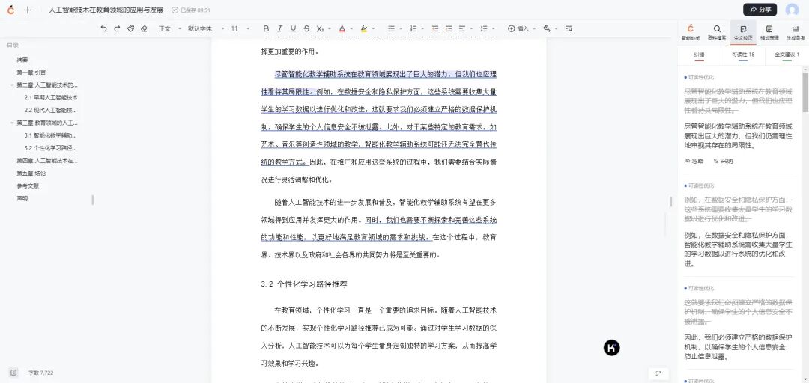Open the font color dropdown arrow

pos(351,29)
